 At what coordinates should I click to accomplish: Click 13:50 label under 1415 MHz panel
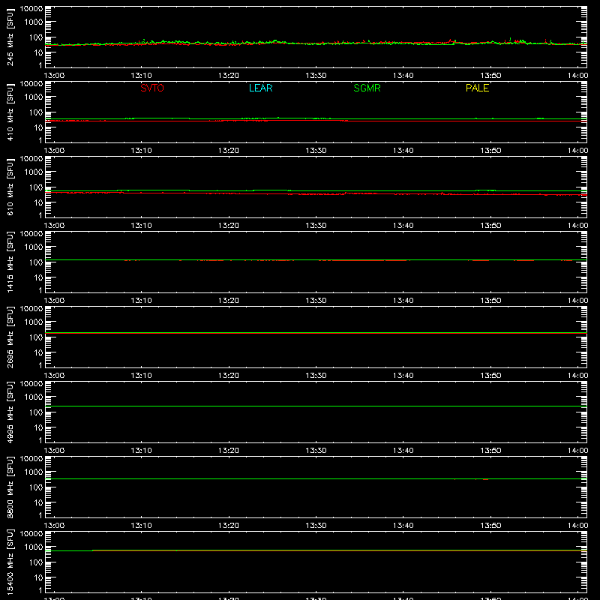(x=490, y=301)
